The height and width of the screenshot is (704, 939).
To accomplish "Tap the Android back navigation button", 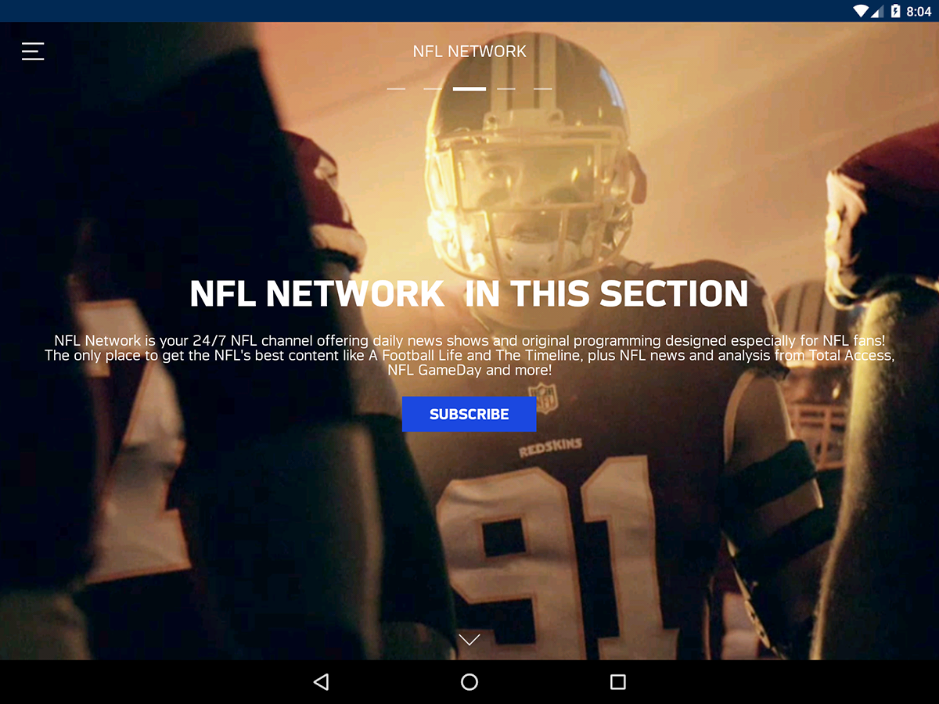I will (x=321, y=682).
